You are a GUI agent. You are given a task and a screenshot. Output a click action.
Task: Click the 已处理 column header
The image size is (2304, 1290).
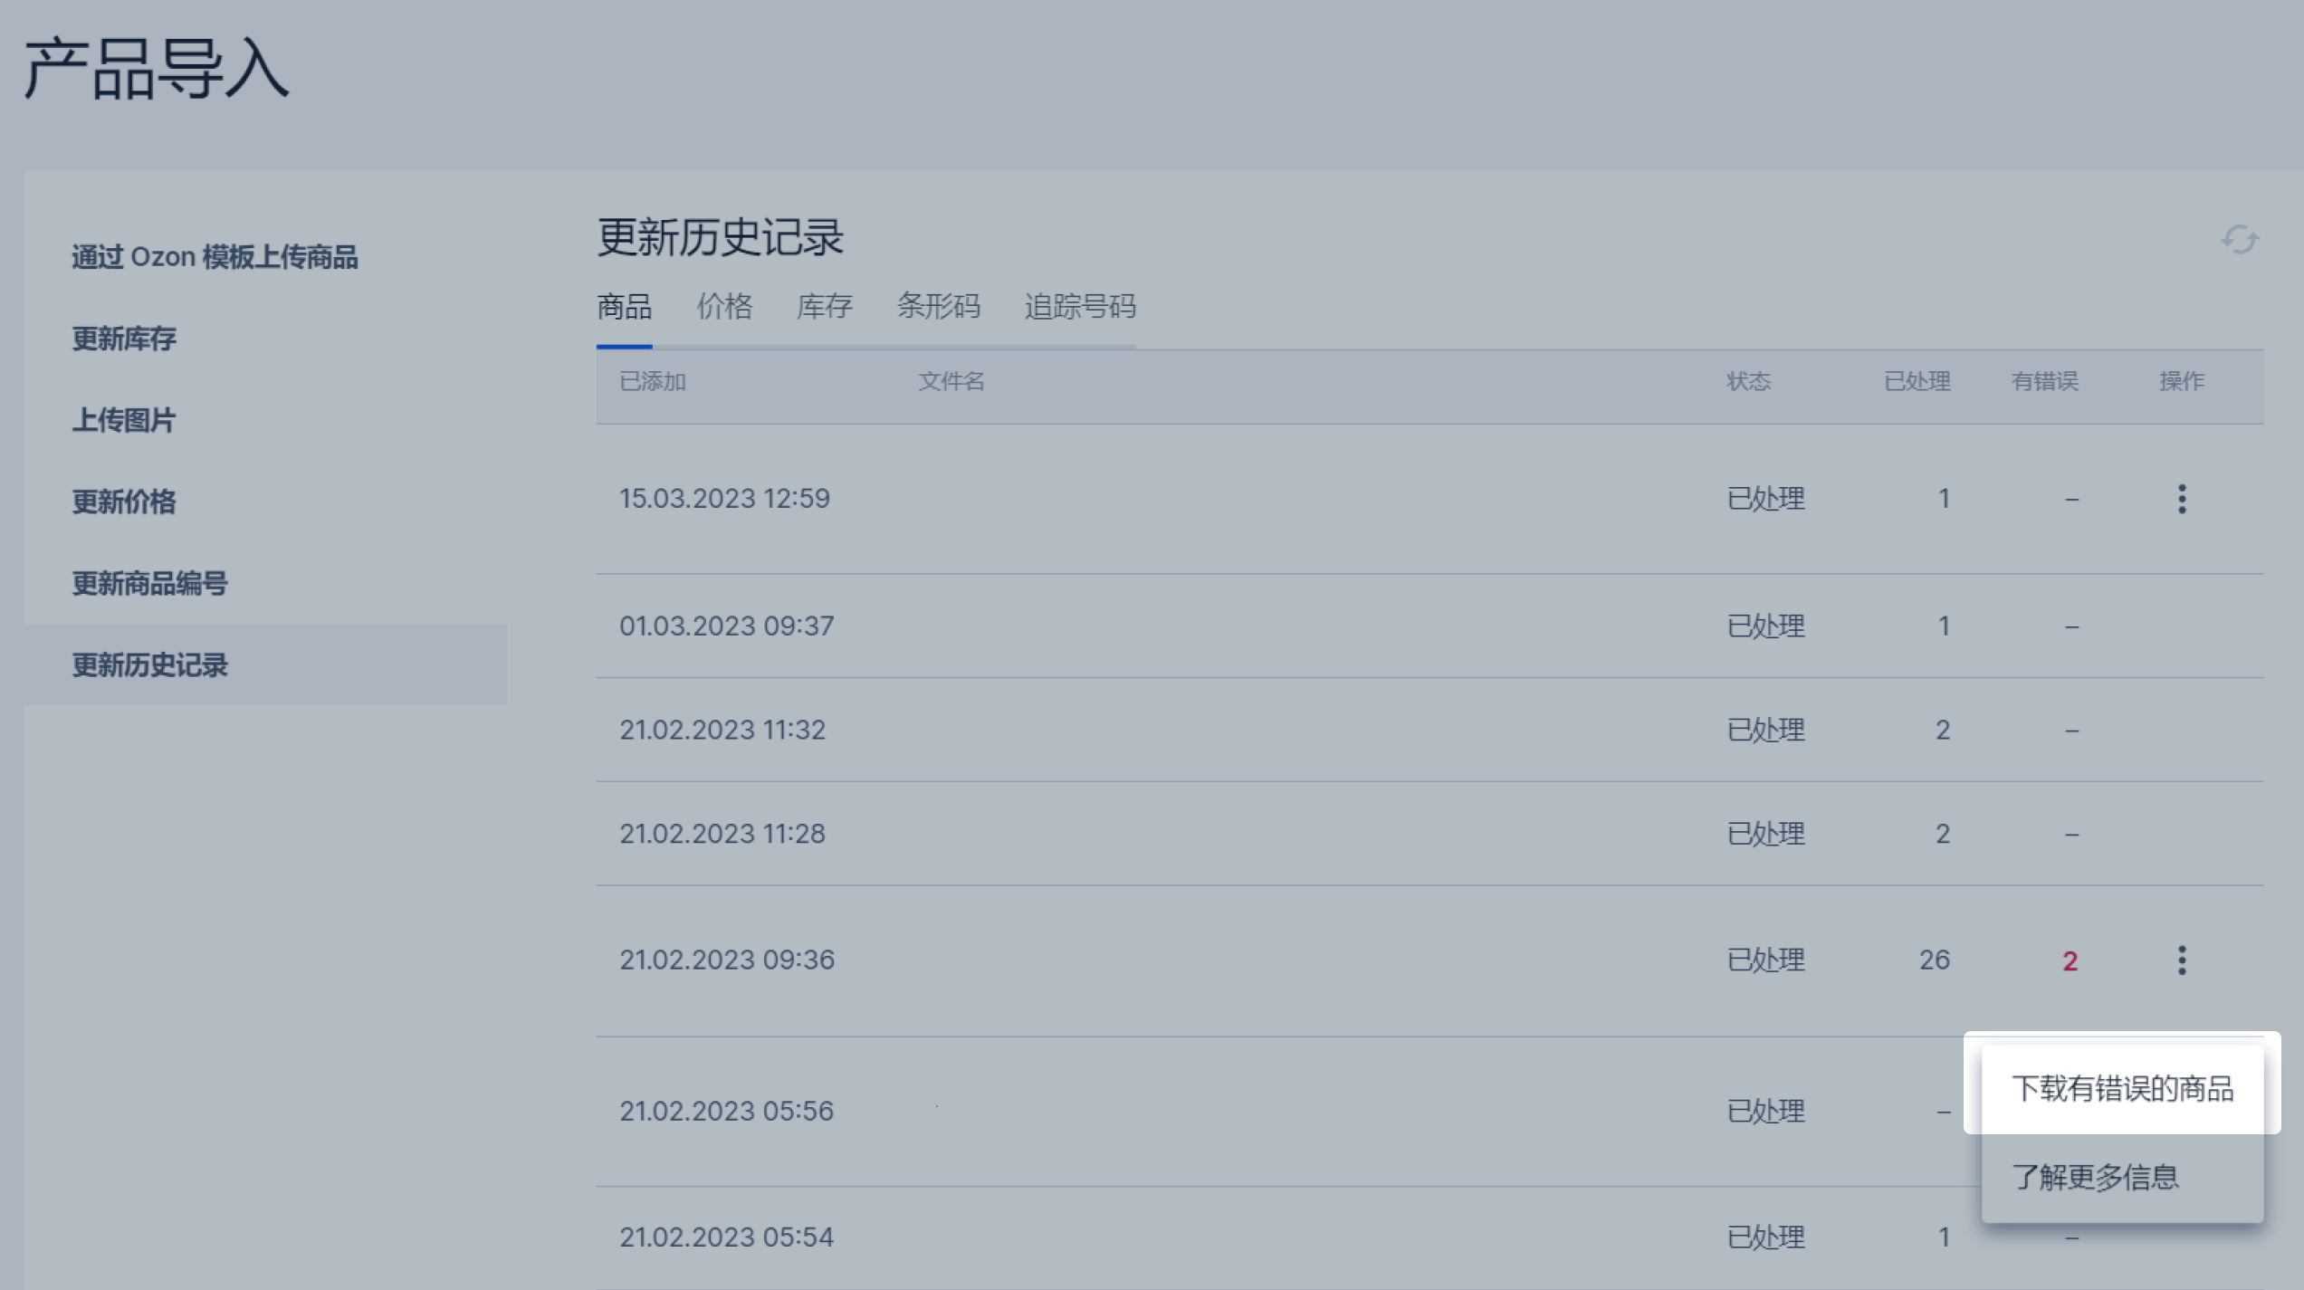coord(1917,381)
